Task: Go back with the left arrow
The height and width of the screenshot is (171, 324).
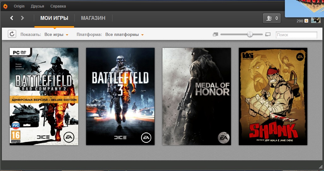Action: 12,18
